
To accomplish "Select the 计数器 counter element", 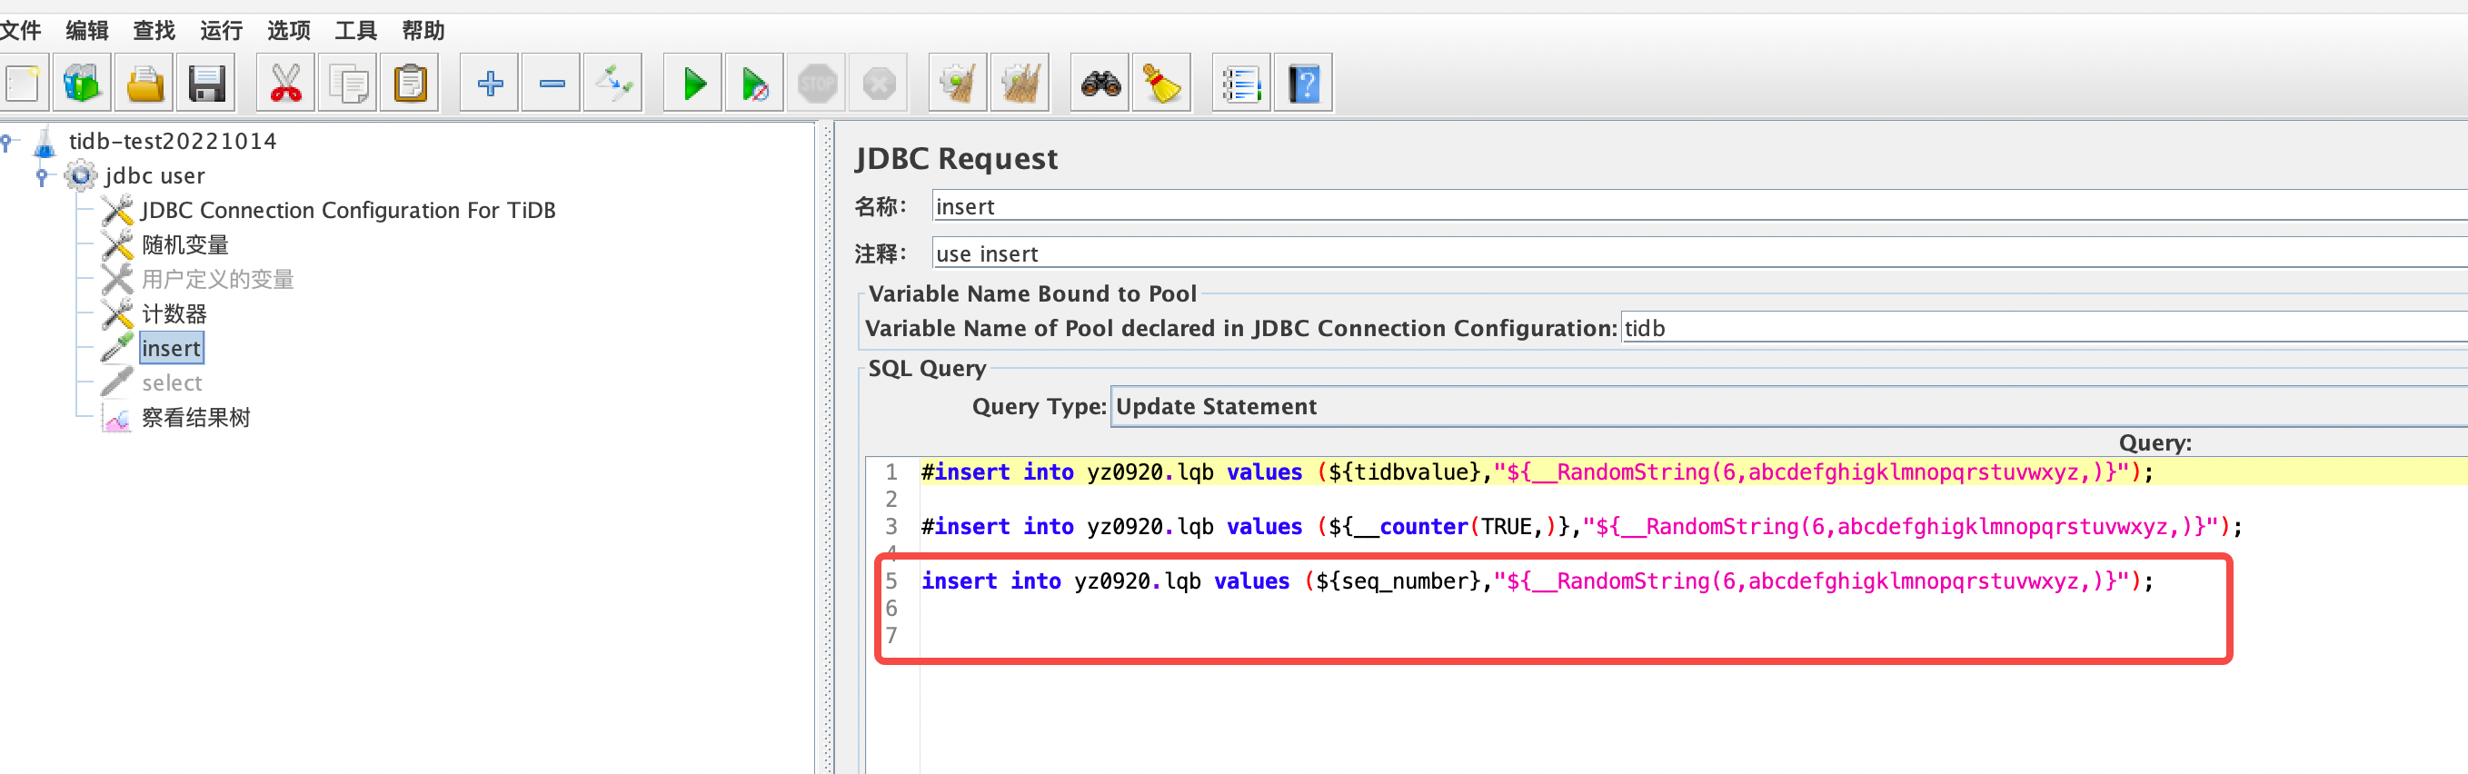I will (x=174, y=314).
